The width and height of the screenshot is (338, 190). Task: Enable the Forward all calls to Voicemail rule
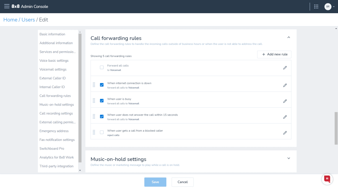[102, 67]
